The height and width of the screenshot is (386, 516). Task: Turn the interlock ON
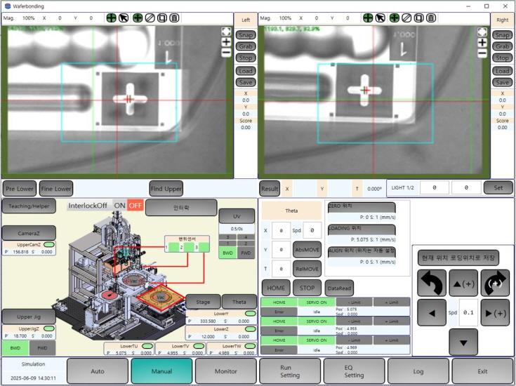coord(119,206)
